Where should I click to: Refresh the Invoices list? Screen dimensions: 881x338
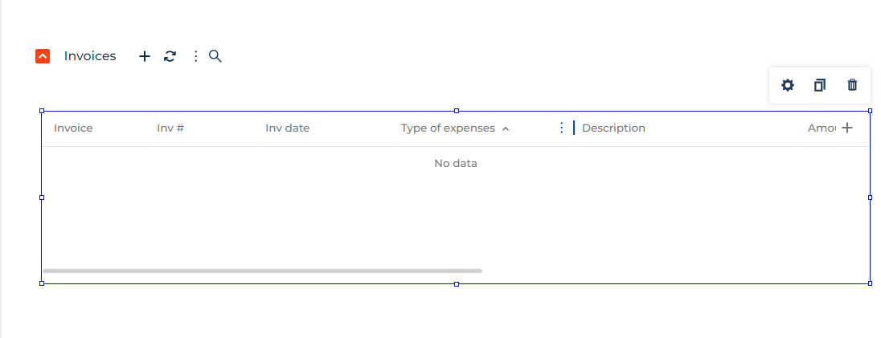click(170, 56)
